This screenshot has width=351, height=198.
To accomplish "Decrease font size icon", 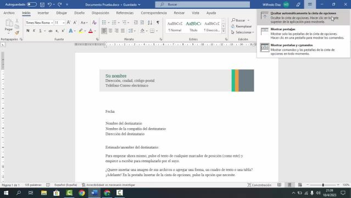I will 75,23.
